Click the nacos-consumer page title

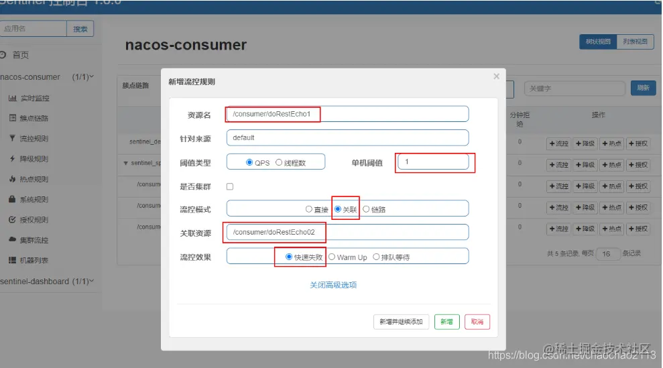[x=186, y=45]
